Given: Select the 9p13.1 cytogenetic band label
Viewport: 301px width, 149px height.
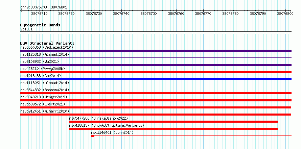Looking at the screenshot, I should coord(26,29).
